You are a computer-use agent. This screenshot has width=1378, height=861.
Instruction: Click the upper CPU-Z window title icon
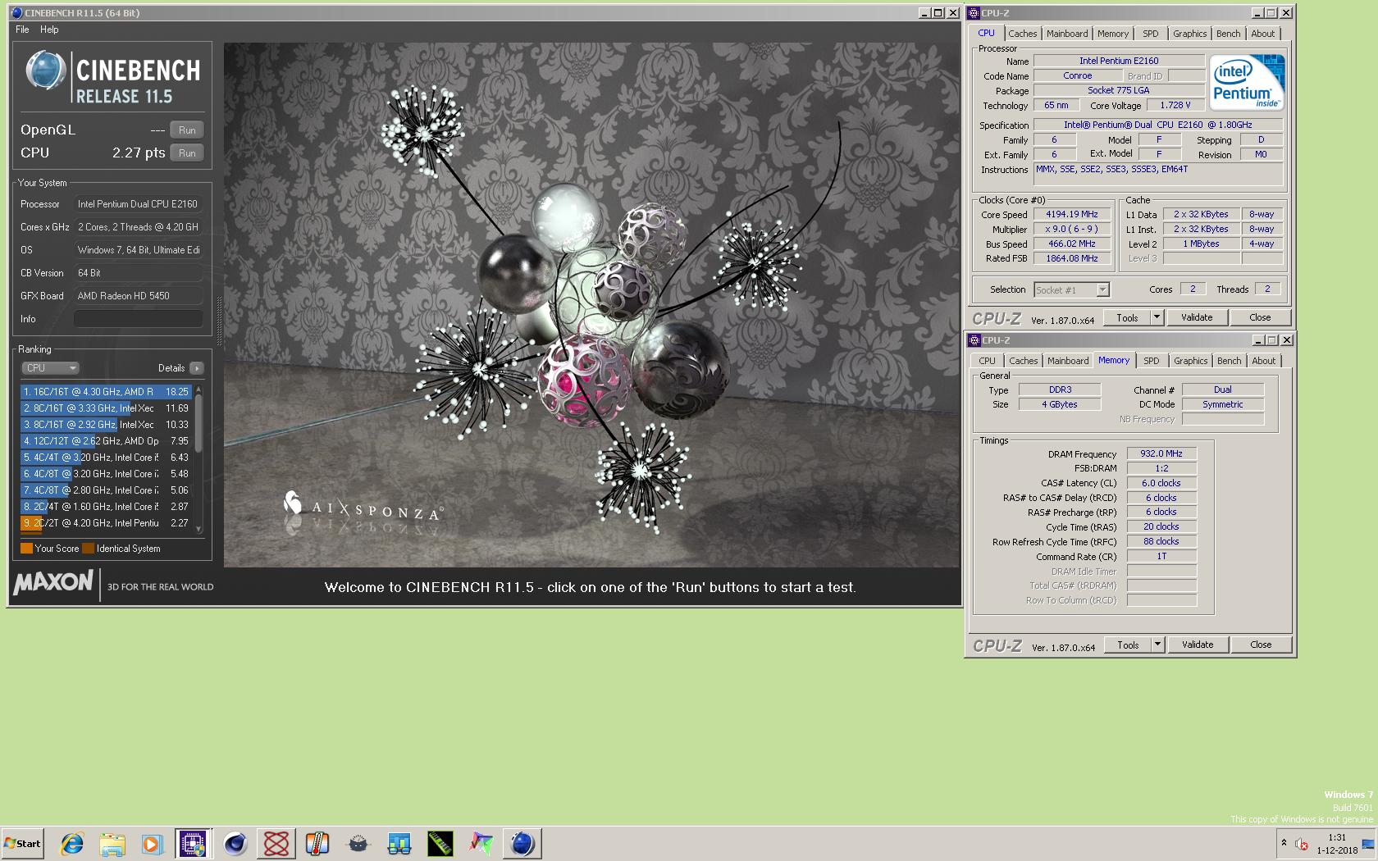974,13
